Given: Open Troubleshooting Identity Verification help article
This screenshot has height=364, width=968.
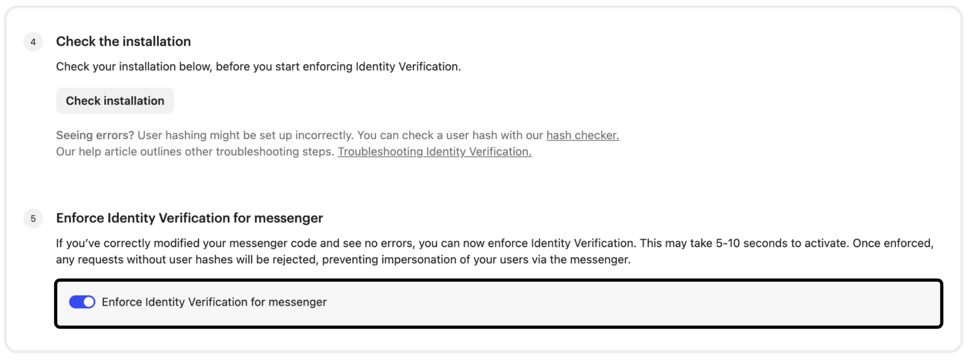Looking at the screenshot, I should pyautogui.click(x=434, y=152).
